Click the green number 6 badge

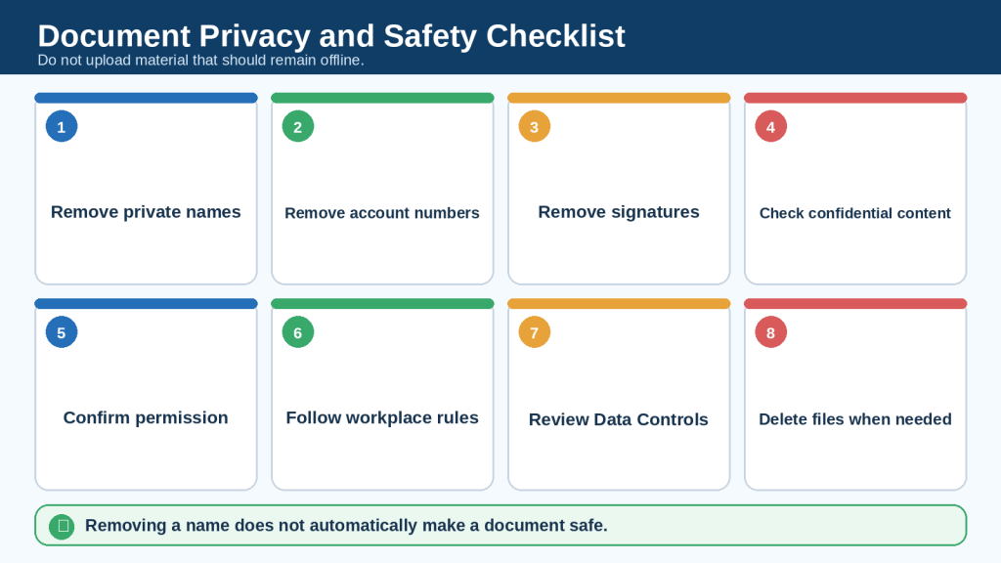coord(297,332)
